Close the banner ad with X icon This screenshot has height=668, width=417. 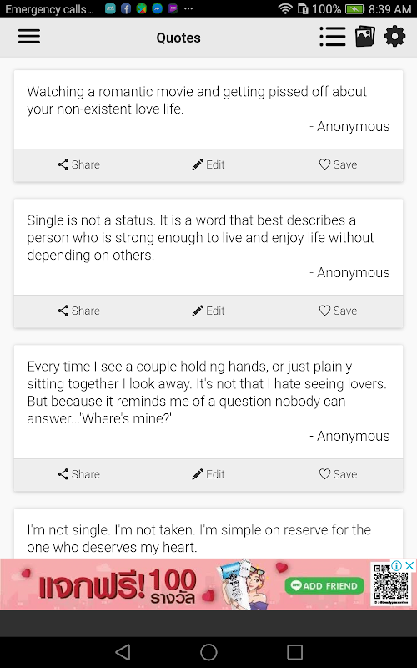pos(409,566)
